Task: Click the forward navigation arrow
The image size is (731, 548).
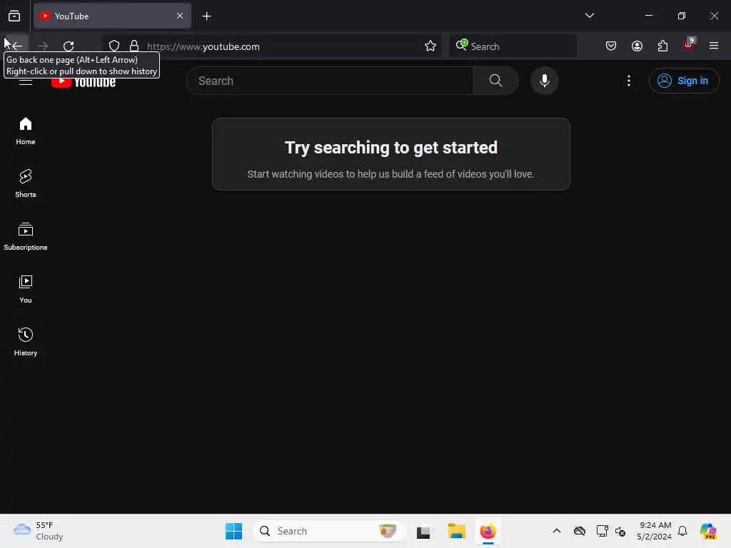Action: tap(43, 46)
